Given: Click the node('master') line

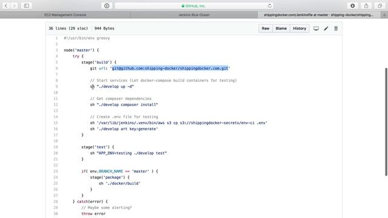Looking at the screenshot, I should click(x=81, y=50).
